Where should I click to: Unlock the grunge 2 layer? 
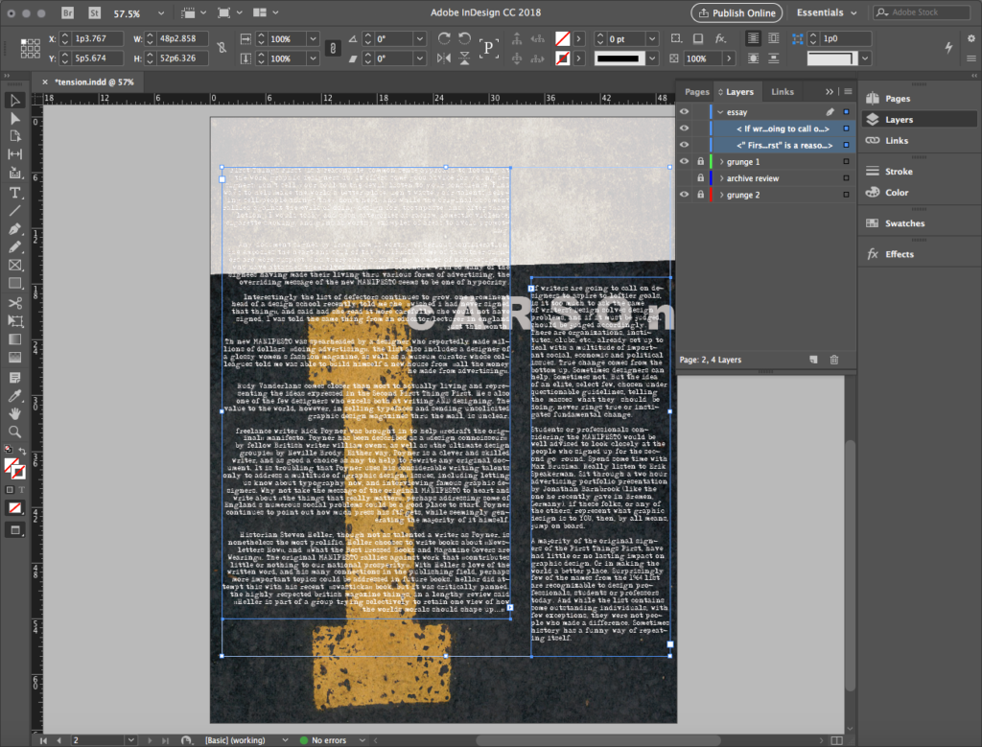[701, 195]
